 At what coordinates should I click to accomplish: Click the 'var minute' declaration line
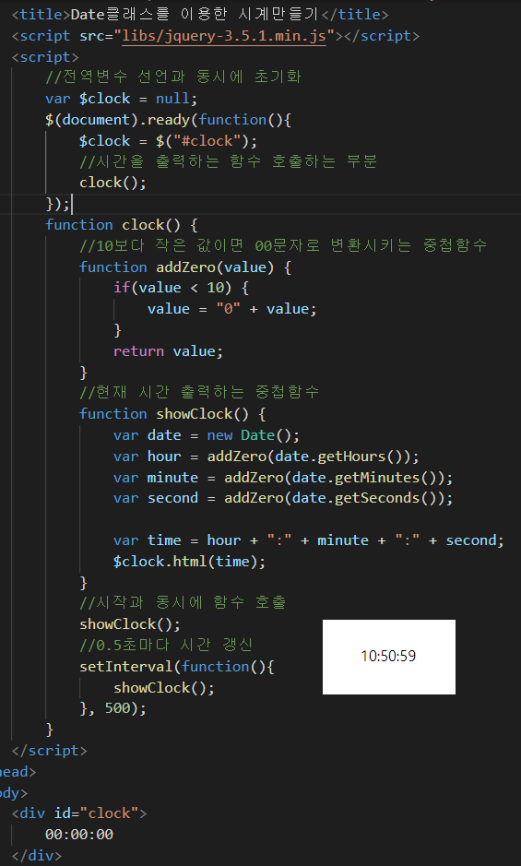[283, 478]
